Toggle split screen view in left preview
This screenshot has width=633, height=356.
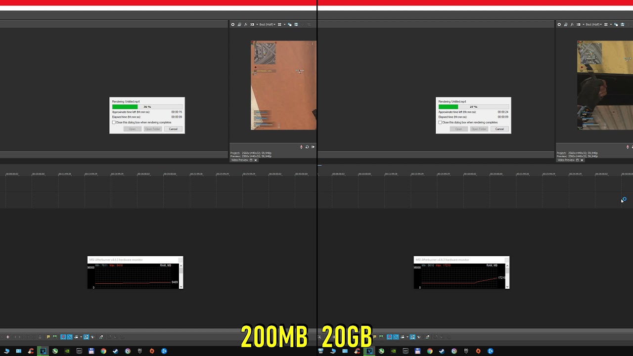(252, 24)
